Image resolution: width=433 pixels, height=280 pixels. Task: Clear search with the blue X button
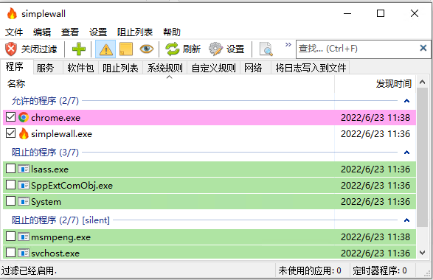coord(423,49)
